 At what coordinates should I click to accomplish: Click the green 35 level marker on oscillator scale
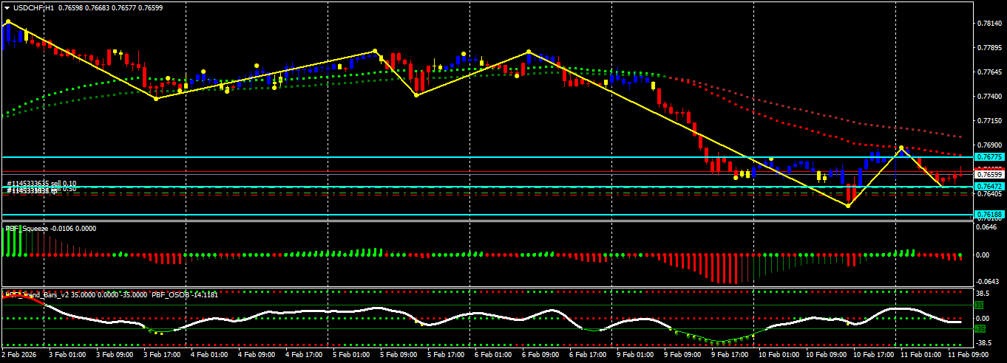[978, 305]
